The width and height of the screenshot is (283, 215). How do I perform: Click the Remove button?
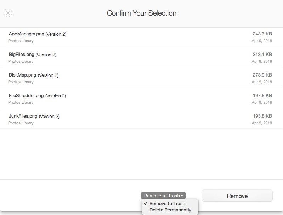click(237, 196)
